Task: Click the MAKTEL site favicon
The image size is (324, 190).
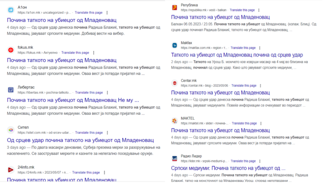Action: (174, 120)
